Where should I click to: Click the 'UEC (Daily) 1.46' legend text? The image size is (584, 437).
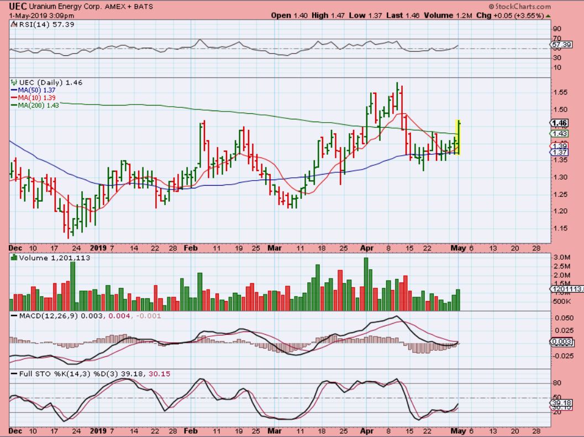(x=51, y=83)
